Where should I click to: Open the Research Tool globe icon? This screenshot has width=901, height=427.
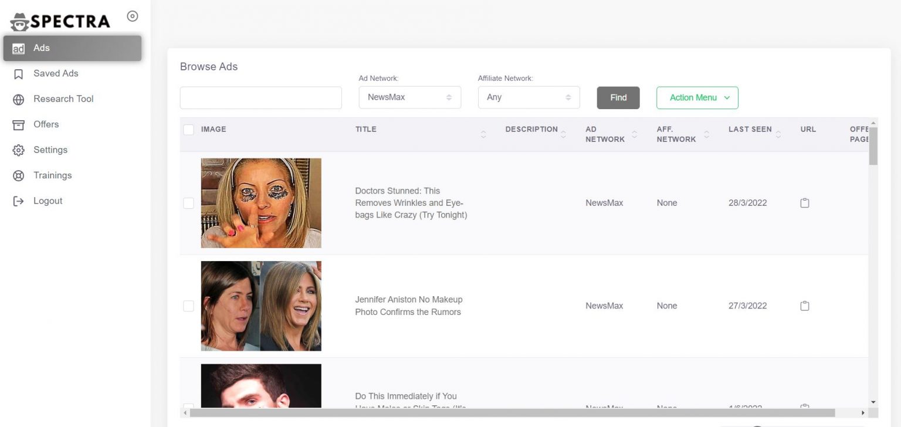coord(18,99)
